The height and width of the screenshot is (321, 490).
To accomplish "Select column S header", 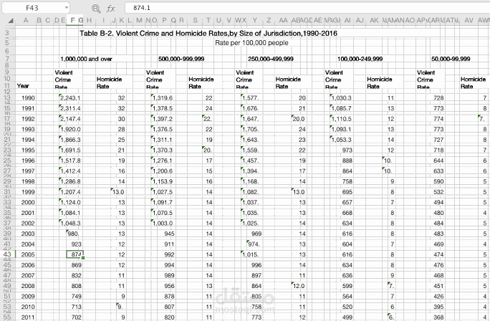I will [195, 20].
